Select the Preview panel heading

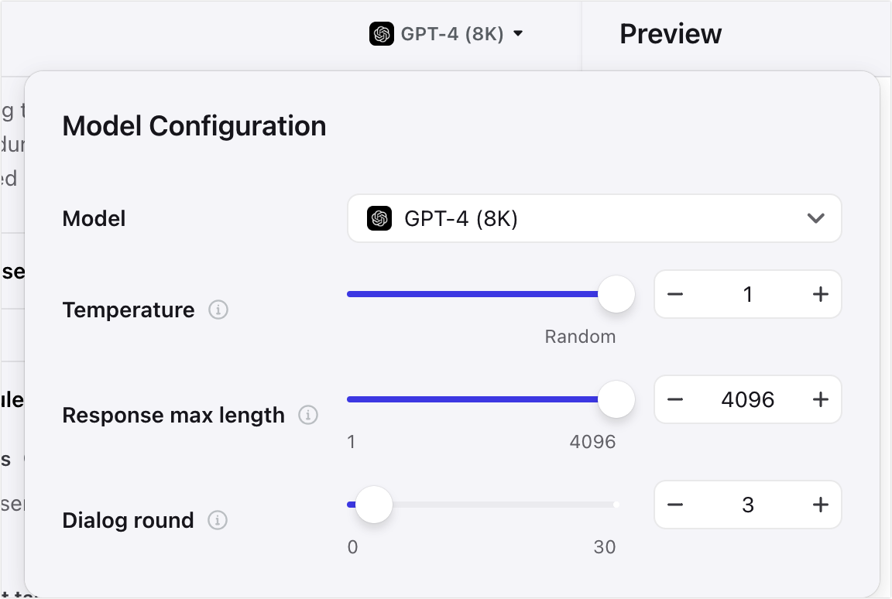671,33
